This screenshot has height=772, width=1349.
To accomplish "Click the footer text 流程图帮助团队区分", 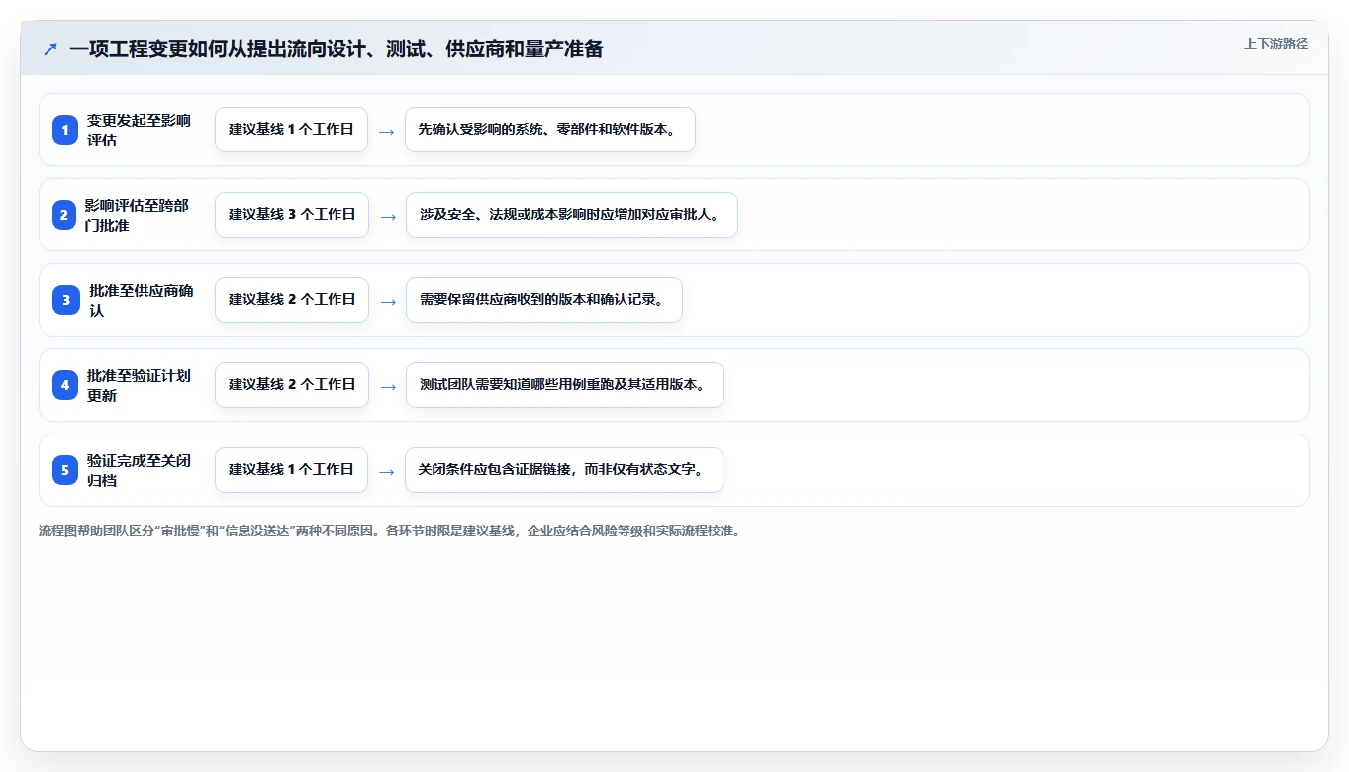I will tap(390, 531).
